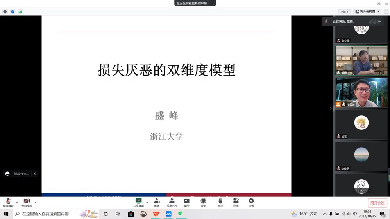Toggle full screen mode icon

click(x=386, y=12)
